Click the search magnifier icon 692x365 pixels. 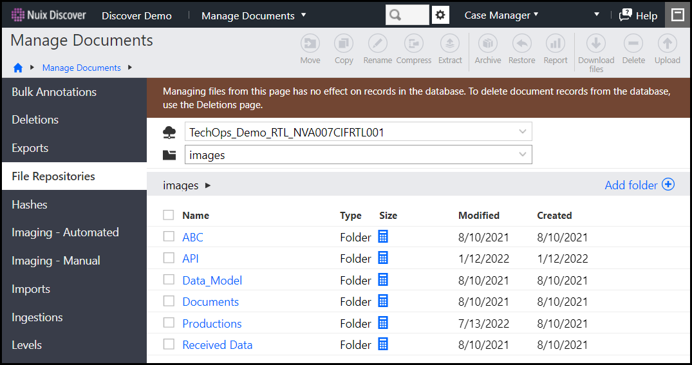[395, 15]
